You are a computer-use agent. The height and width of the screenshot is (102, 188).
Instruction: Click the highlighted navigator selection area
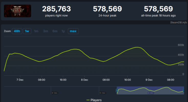(150, 91)
